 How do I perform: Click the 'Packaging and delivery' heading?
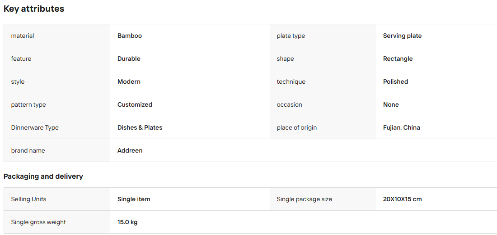click(43, 176)
